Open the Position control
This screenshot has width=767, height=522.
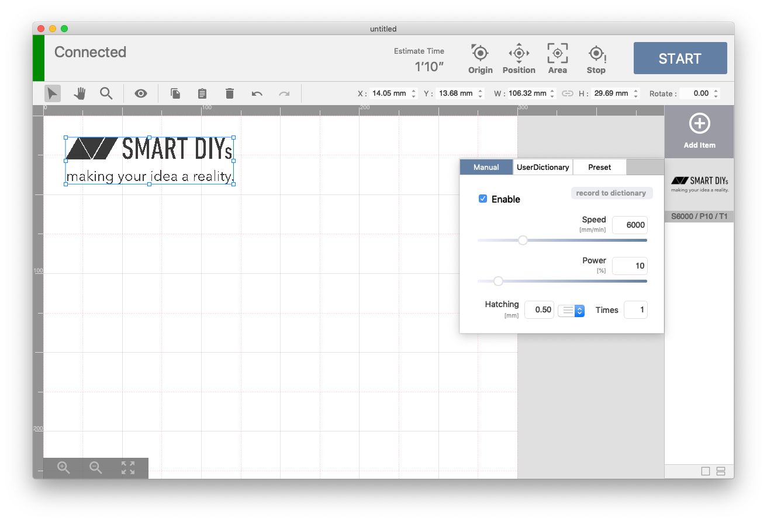[x=519, y=59]
